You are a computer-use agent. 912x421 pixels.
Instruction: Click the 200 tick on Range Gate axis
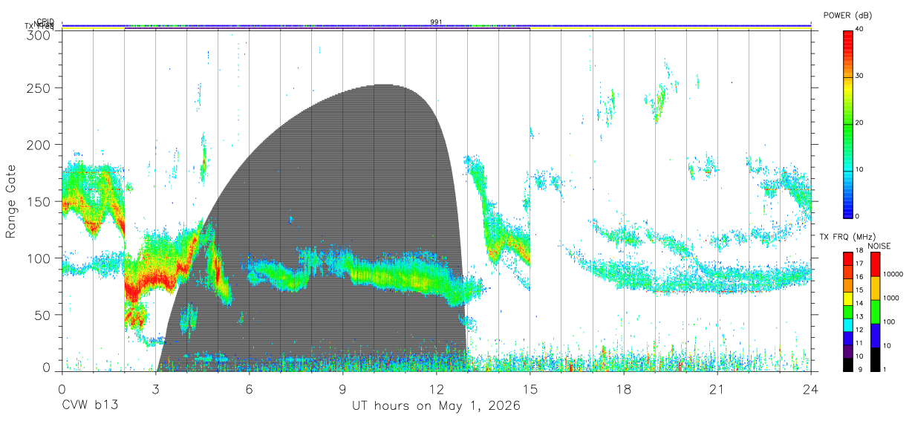39,145
